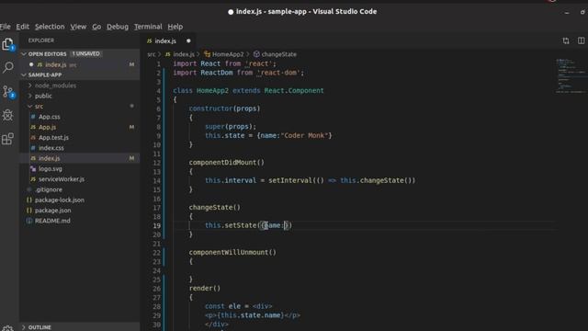Collapse the src folder
This screenshot has height=331, width=588.
tap(30, 107)
